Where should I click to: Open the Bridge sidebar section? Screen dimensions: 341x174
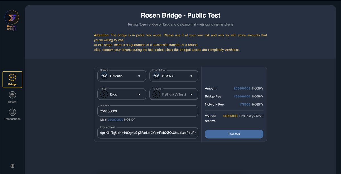(x=12, y=80)
